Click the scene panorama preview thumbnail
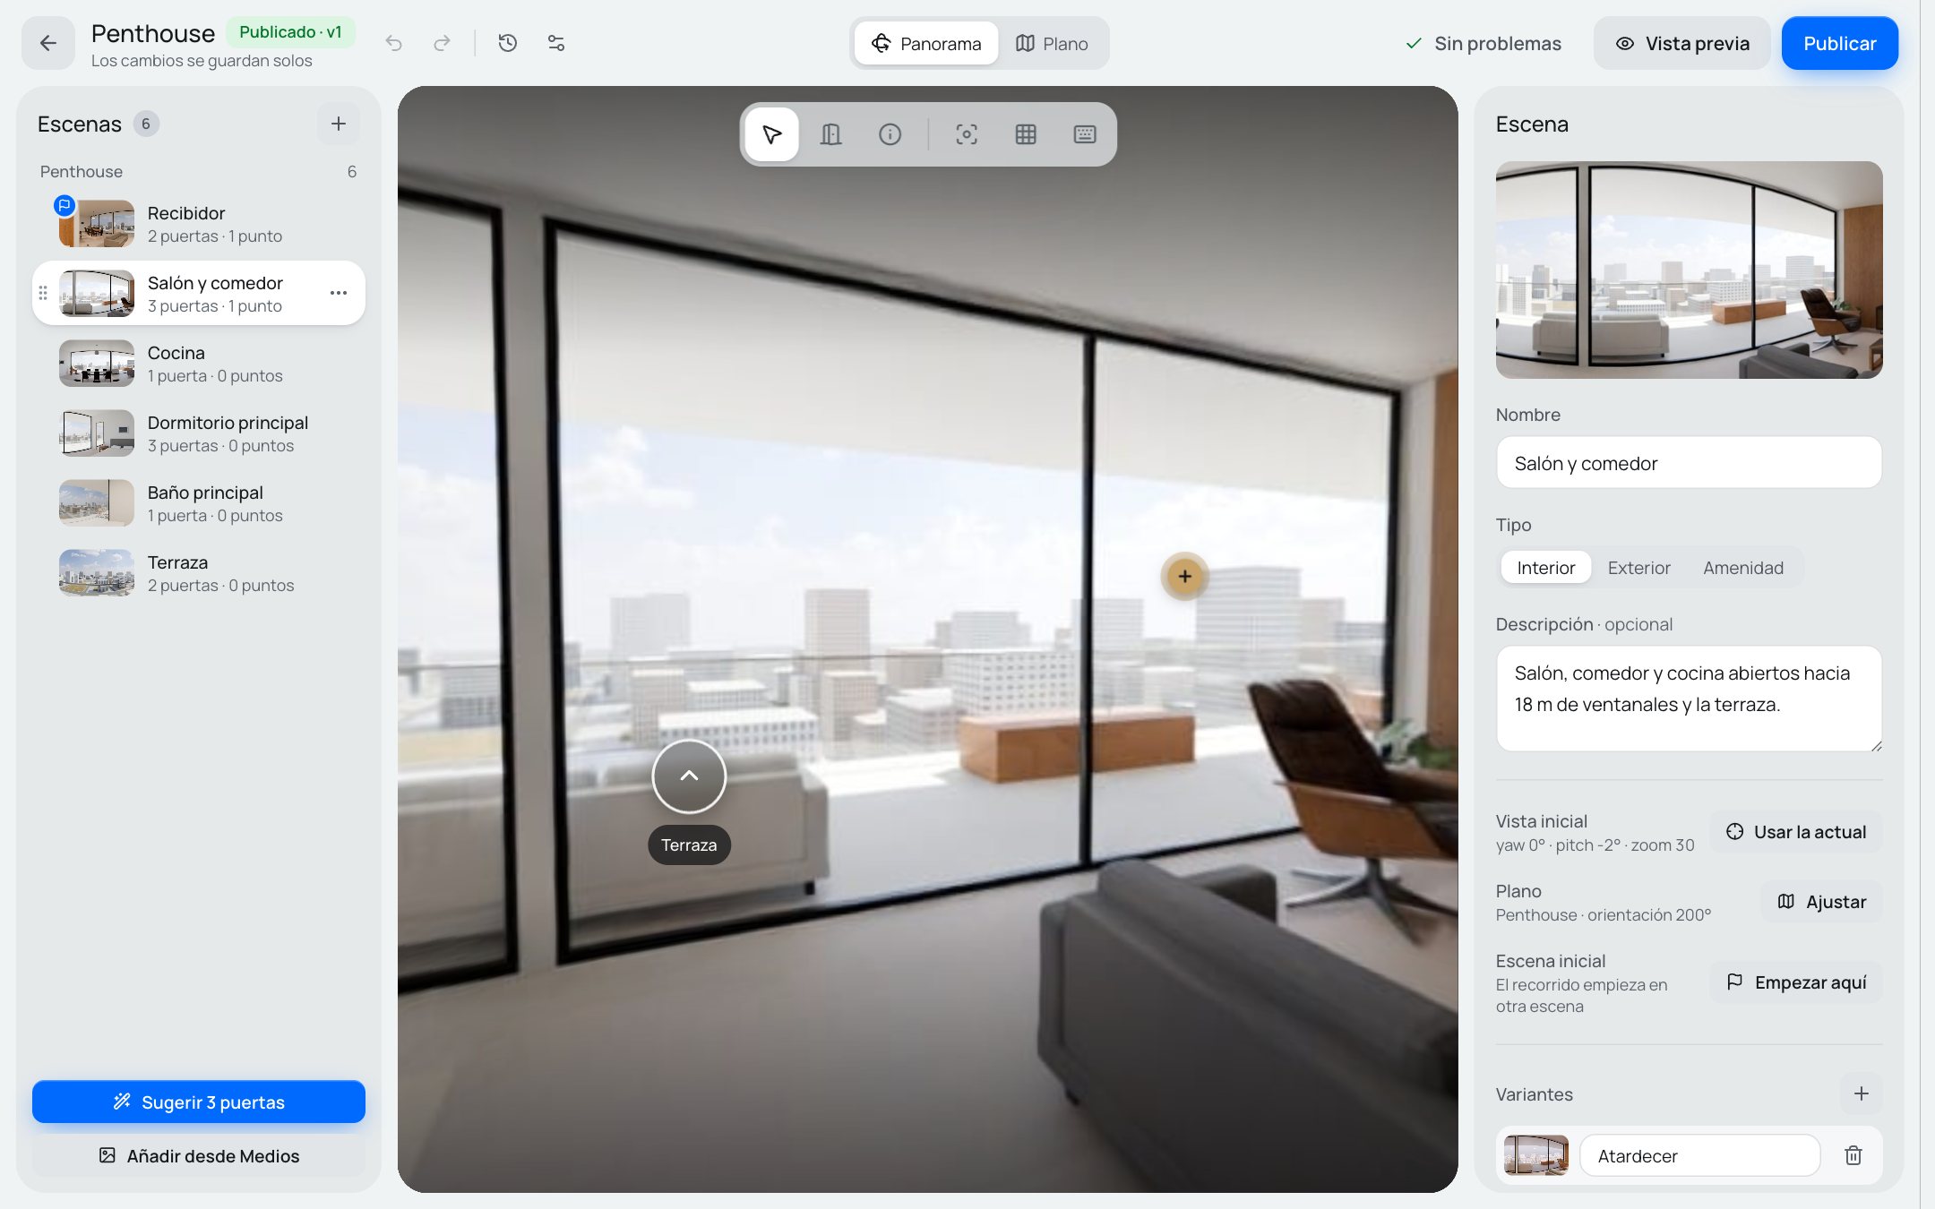The height and width of the screenshot is (1209, 1935). click(1689, 270)
